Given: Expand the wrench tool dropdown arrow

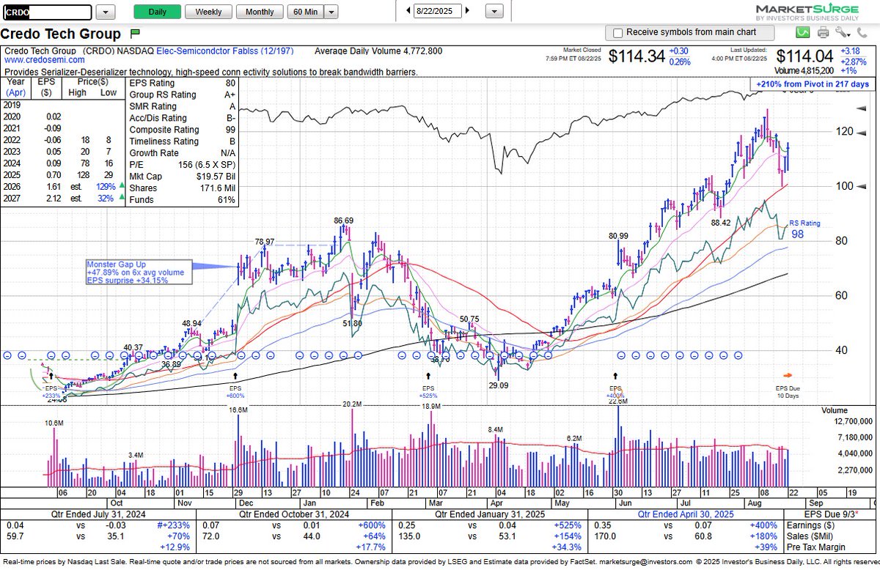Looking at the screenshot, I should (x=850, y=35).
